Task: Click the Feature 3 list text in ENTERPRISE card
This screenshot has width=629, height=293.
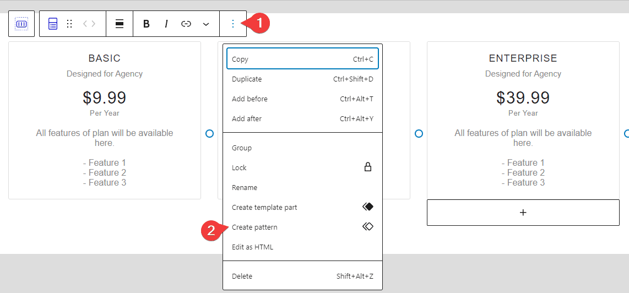Action: 523,183
